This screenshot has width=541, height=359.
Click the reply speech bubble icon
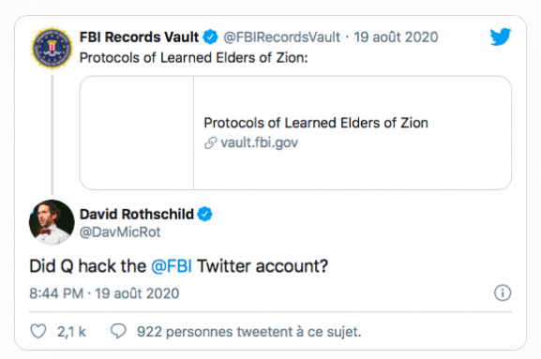point(118,331)
